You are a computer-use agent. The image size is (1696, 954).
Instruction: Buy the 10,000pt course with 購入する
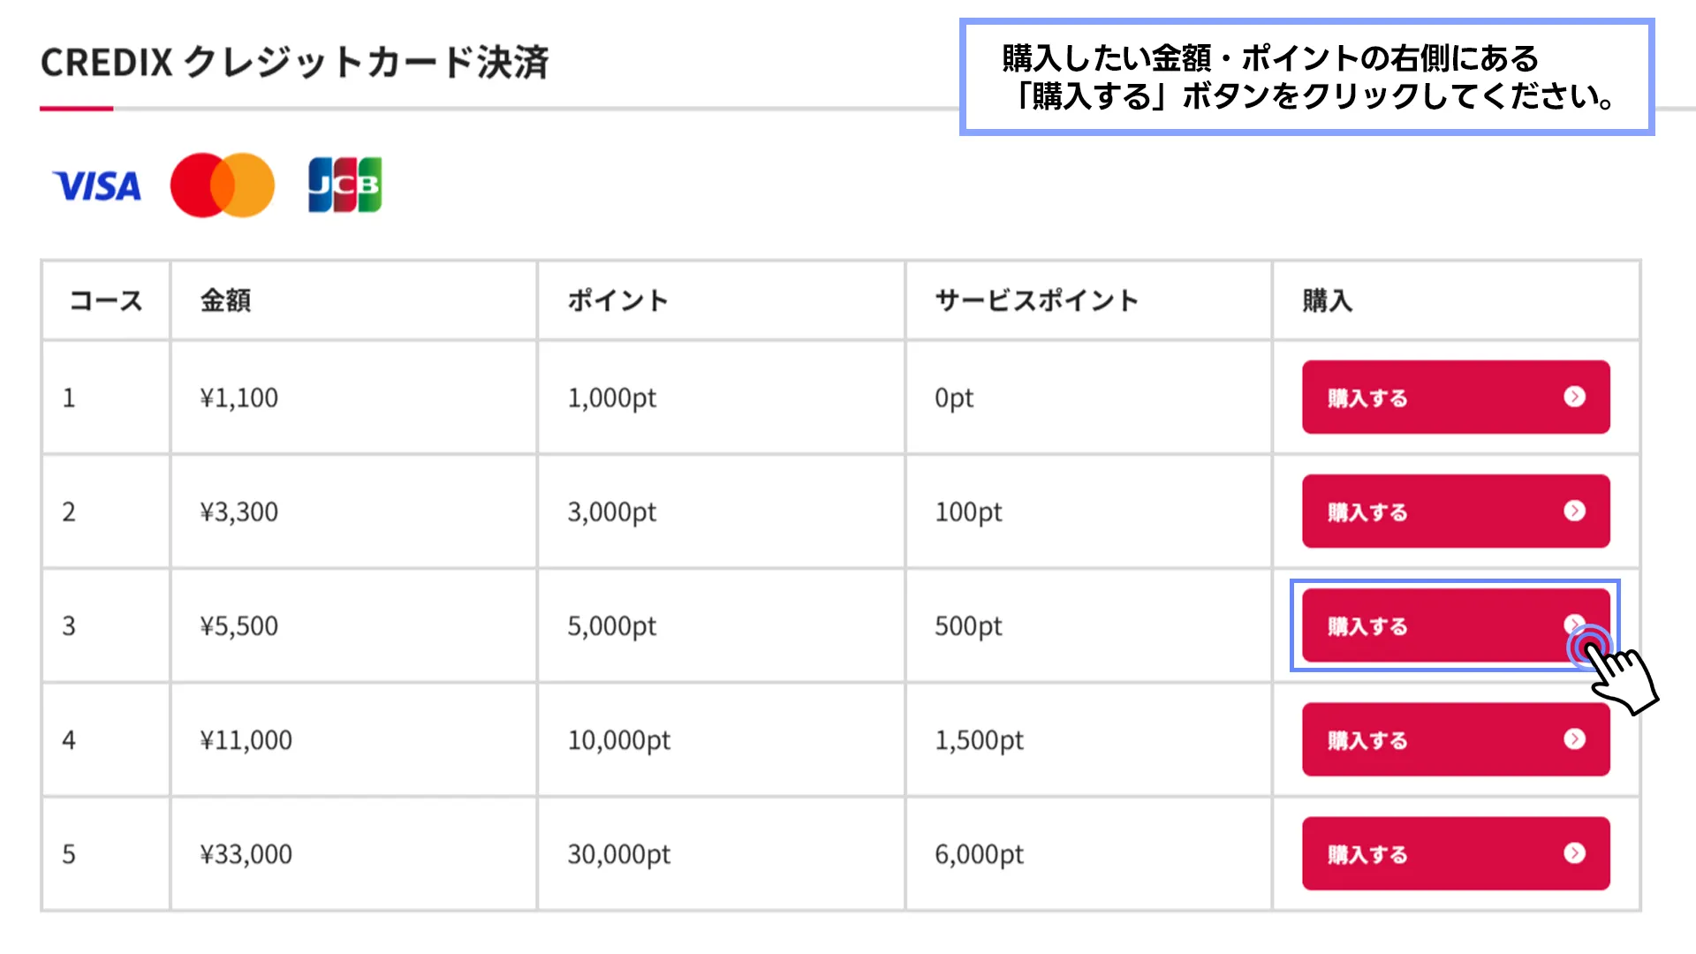[x=1456, y=739]
